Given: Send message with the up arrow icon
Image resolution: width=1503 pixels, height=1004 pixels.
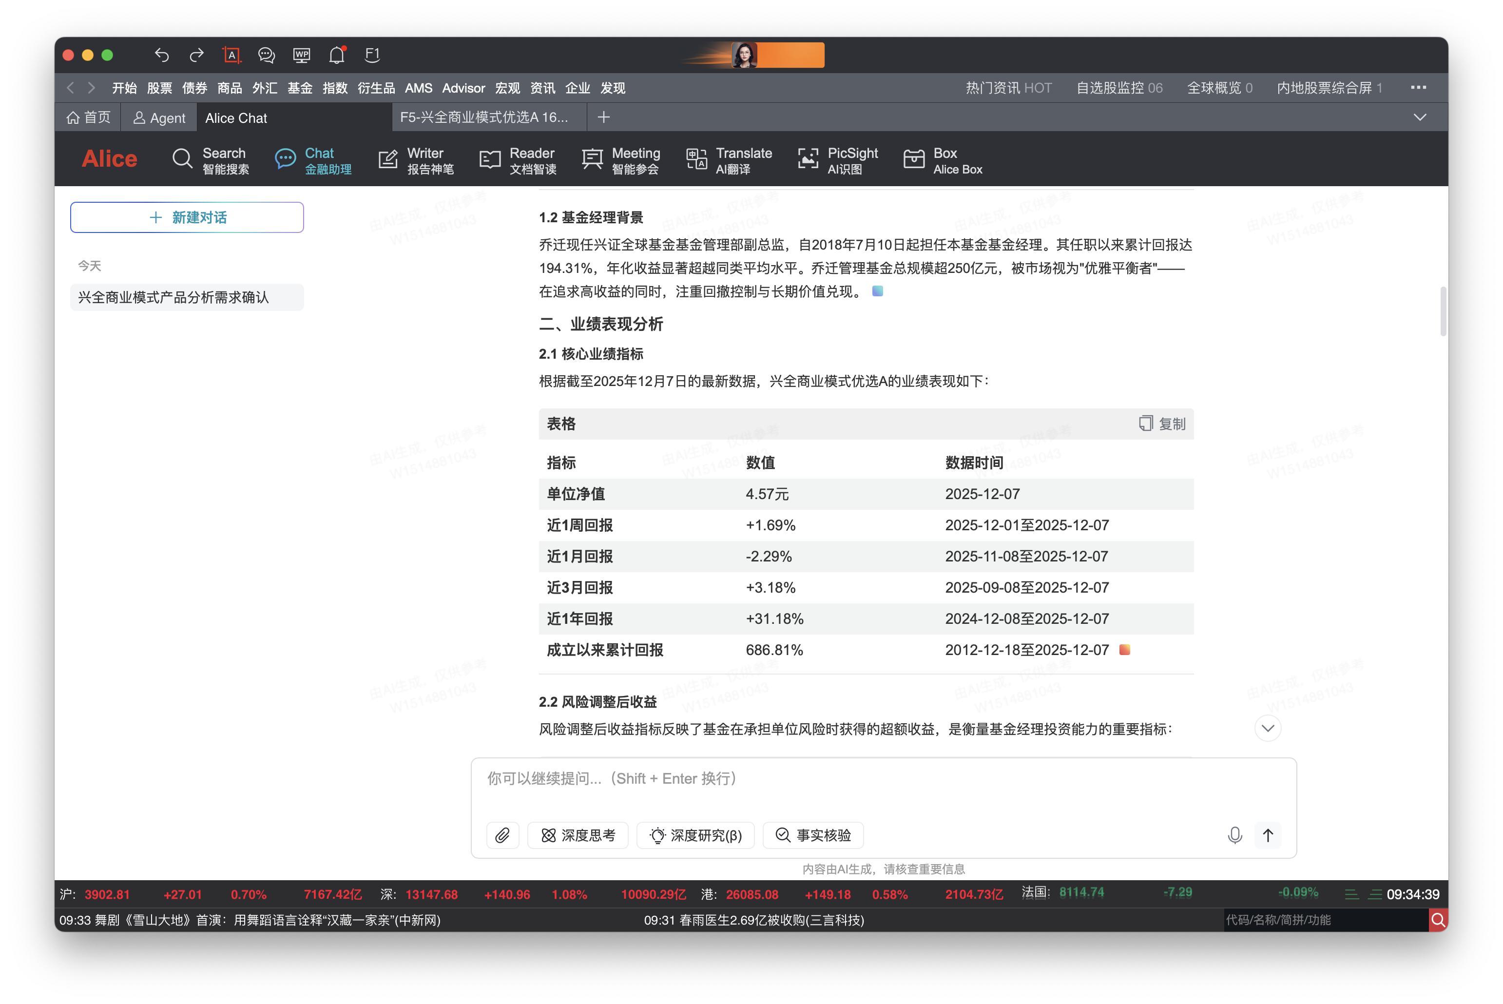Looking at the screenshot, I should click(1268, 835).
